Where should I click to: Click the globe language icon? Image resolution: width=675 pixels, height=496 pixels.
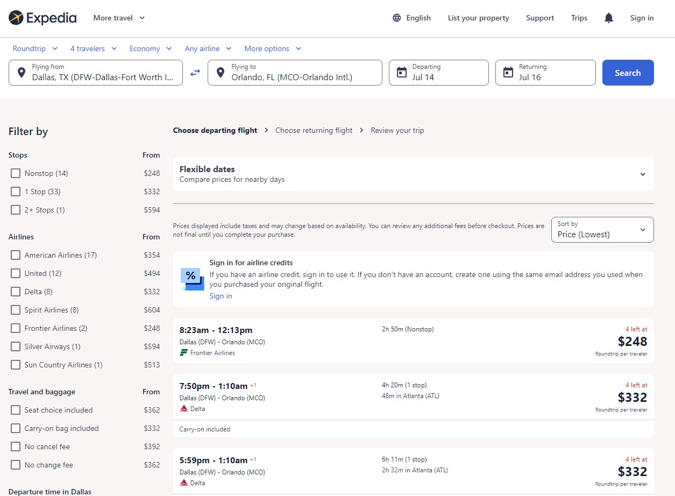397,18
